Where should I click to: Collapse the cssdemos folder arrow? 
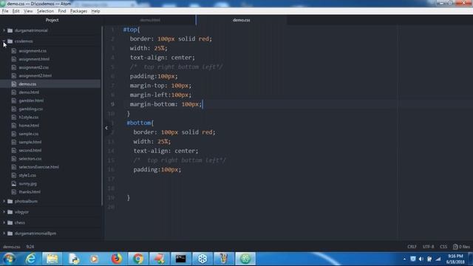tap(4, 41)
